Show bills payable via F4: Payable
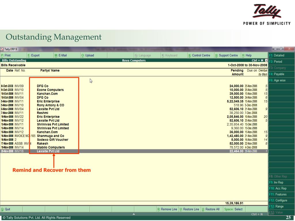Viewport: 295px width, 221px height. pos(281,74)
